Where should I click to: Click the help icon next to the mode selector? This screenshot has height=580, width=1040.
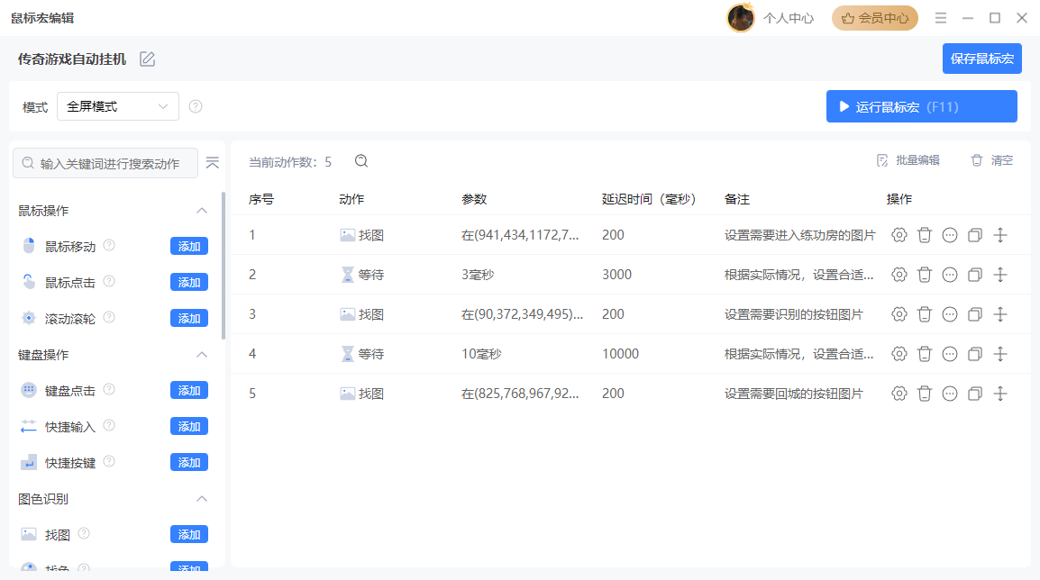196,106
